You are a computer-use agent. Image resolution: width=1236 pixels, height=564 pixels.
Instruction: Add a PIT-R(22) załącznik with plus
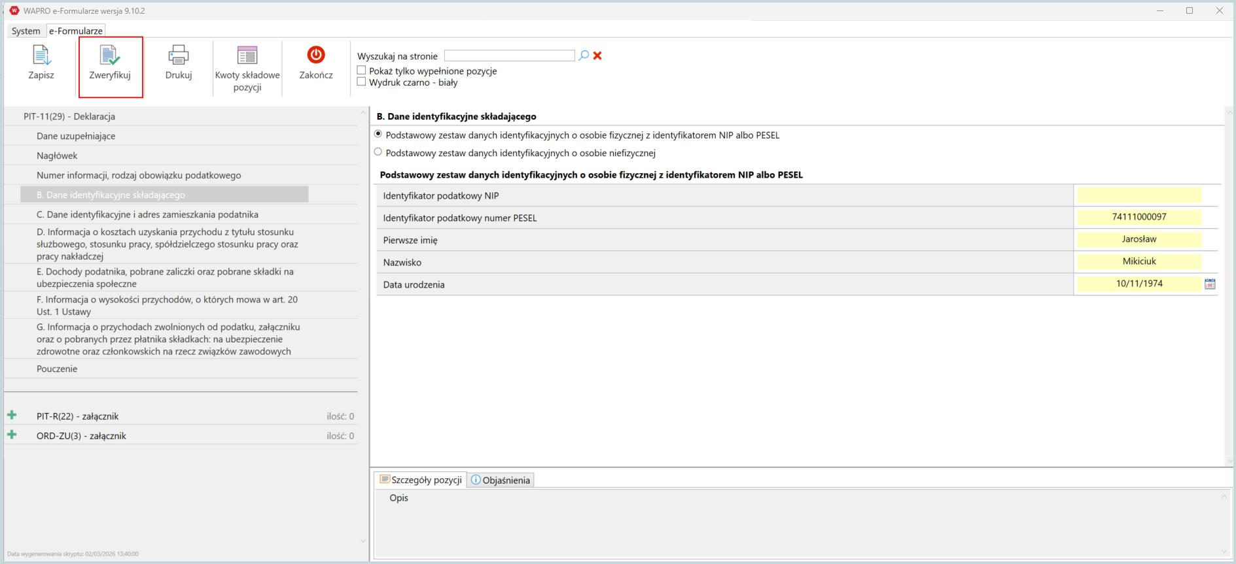point(12,416)
